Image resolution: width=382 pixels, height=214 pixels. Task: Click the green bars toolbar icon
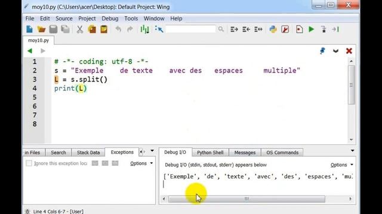tap(144, 29)
